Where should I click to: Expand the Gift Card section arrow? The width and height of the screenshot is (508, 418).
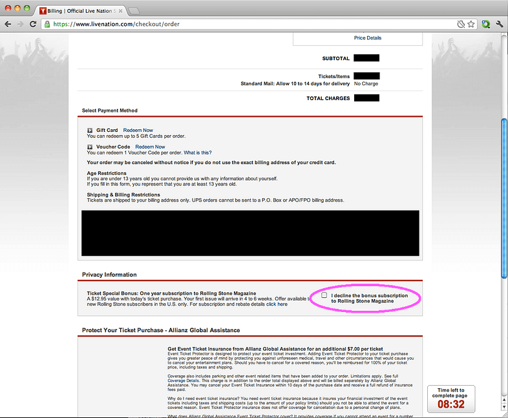90,131
